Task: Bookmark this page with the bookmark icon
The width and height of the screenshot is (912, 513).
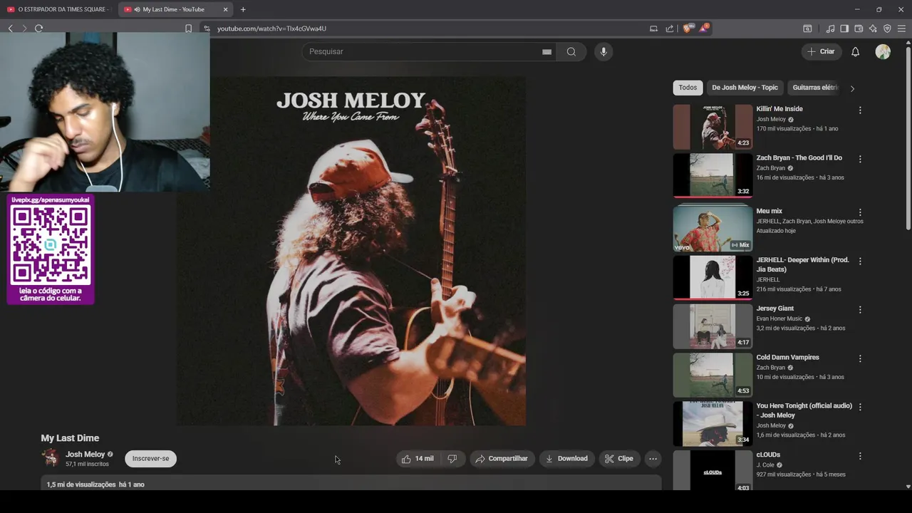Action: (188, 28)
